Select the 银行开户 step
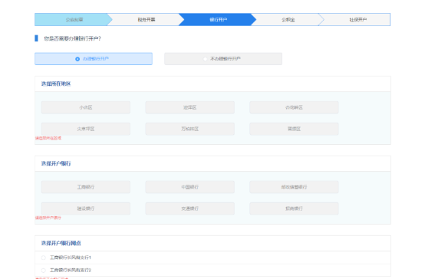425x279 pixels. coord(218,19)
